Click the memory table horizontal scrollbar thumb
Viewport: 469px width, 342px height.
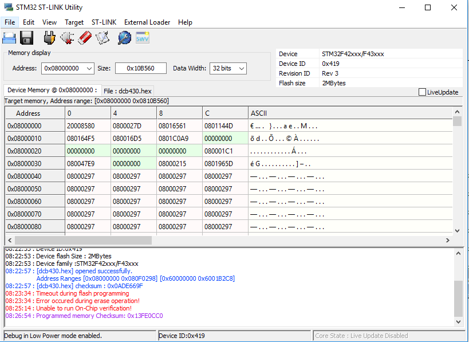pos(83,240)
